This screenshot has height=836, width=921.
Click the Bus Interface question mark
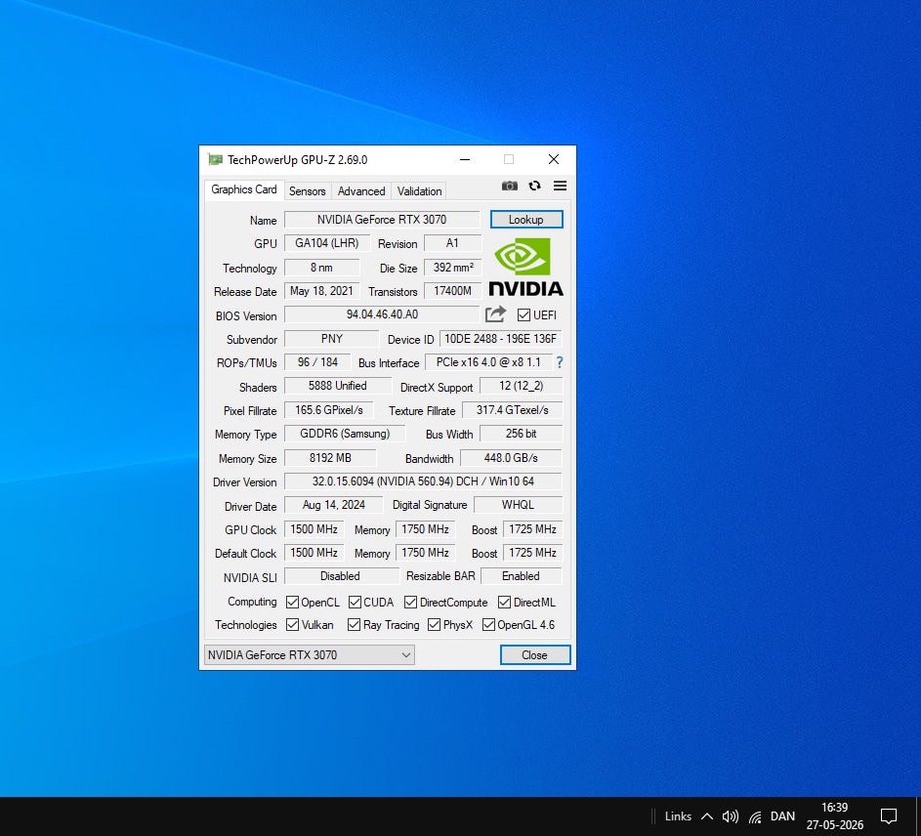coord(560,362)
